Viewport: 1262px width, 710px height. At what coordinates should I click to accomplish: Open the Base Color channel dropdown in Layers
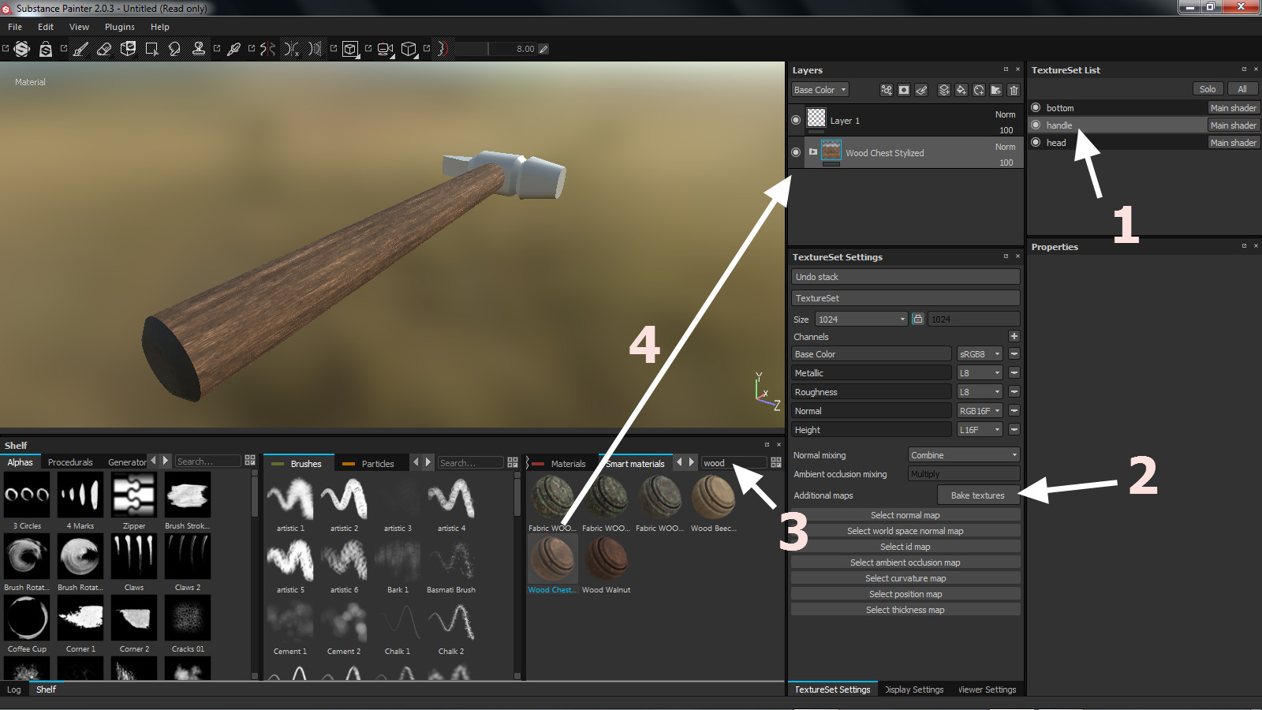(x=820, y=90)
